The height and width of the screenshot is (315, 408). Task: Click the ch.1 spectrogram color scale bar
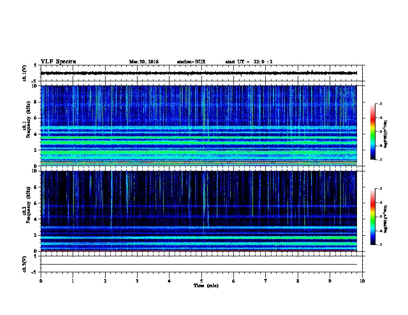(372, 132)
